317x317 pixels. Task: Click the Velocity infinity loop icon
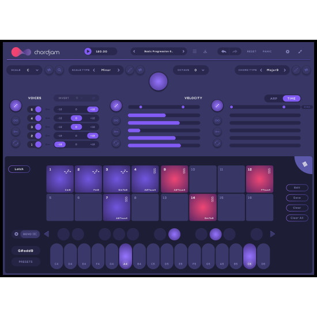click(116, 120)
